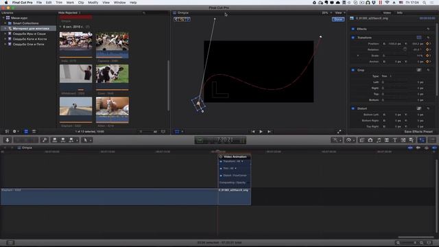Image resolution: width=439 pixels, height=247 pixels.
Task: Open the Transitions browser icon
Action: tap(387, 140)
